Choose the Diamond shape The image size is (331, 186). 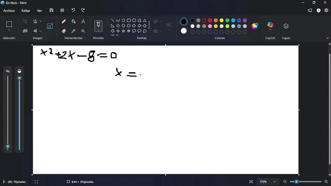tap(118, 26)
